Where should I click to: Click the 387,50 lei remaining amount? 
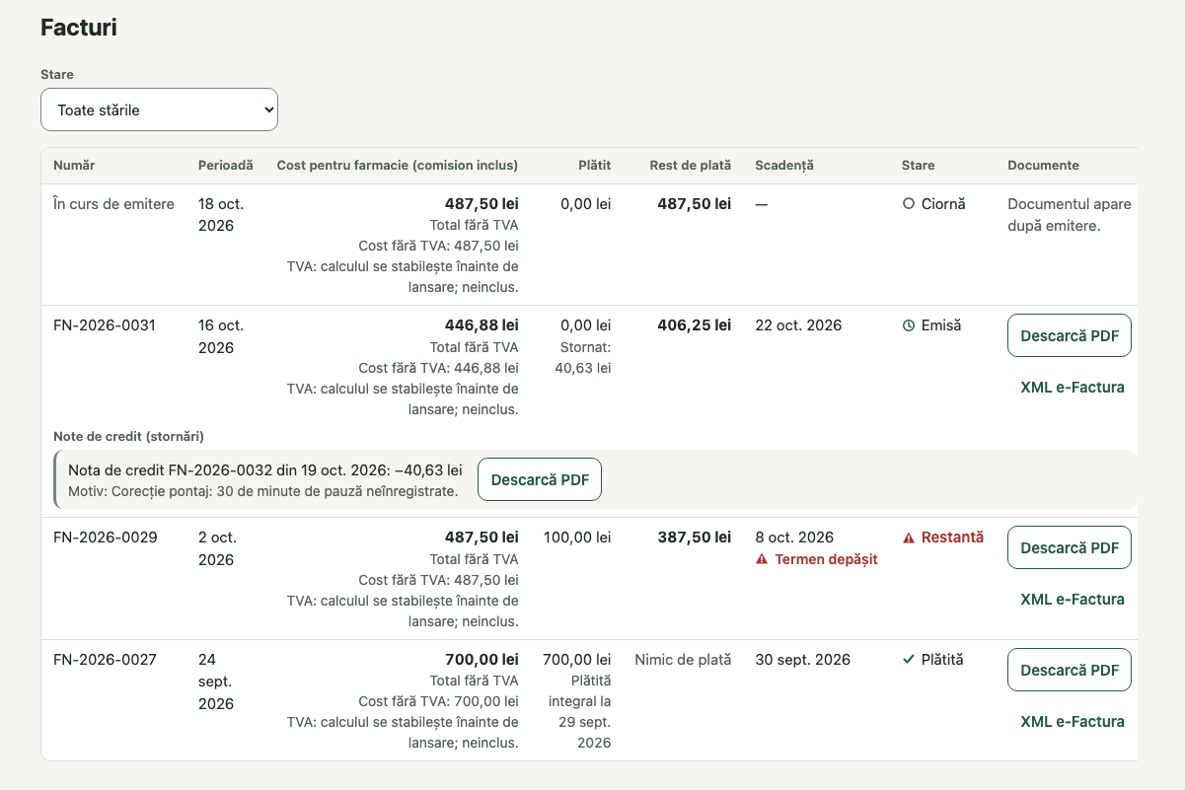click(x=695, y=538)
